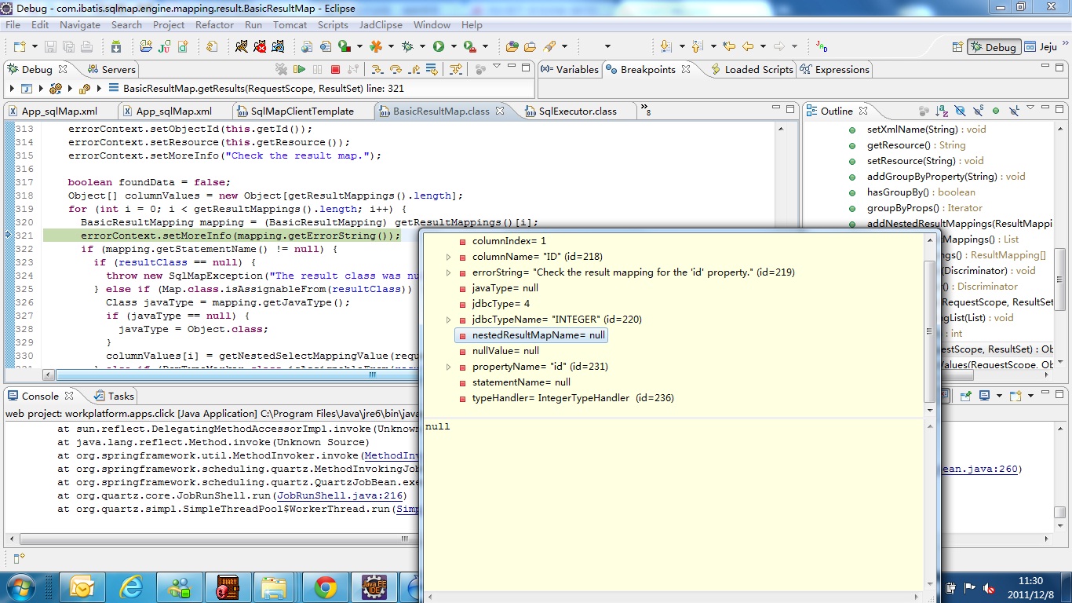Expand the columnName "ID" variable node
This screenshot has width=1072, height=603.
(x=448, y=257)
